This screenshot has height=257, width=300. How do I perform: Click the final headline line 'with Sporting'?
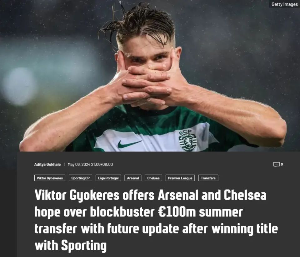pos(70,245)
